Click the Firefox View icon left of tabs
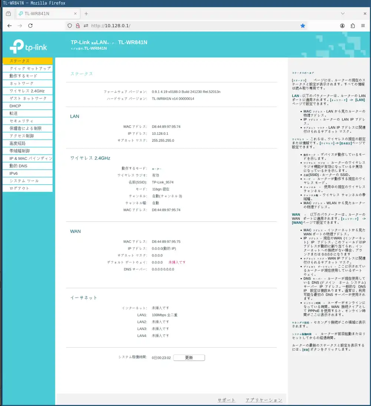The image size is (371, 406). 8,13
